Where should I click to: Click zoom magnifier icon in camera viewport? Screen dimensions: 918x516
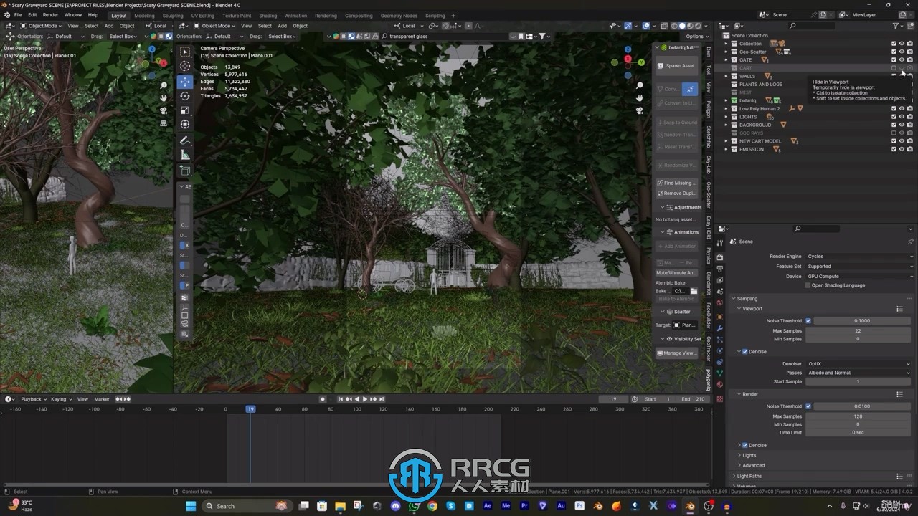tap(639, 85)
